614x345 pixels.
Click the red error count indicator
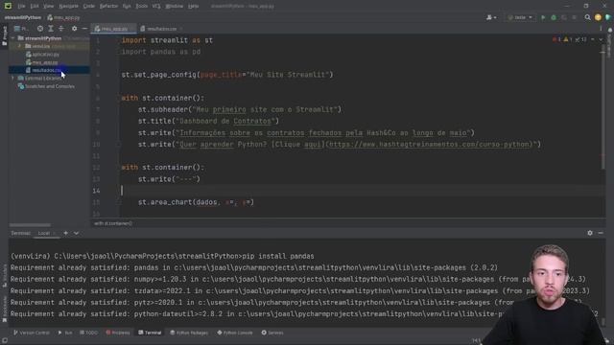point(556,39)
